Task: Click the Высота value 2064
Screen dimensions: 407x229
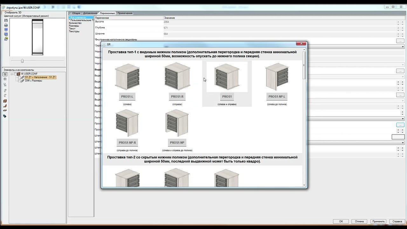Action: pyautogui.click(x=166, y=22)
